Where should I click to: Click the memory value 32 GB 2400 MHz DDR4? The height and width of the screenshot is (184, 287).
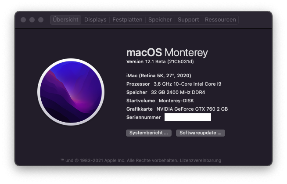pos(178,92)
